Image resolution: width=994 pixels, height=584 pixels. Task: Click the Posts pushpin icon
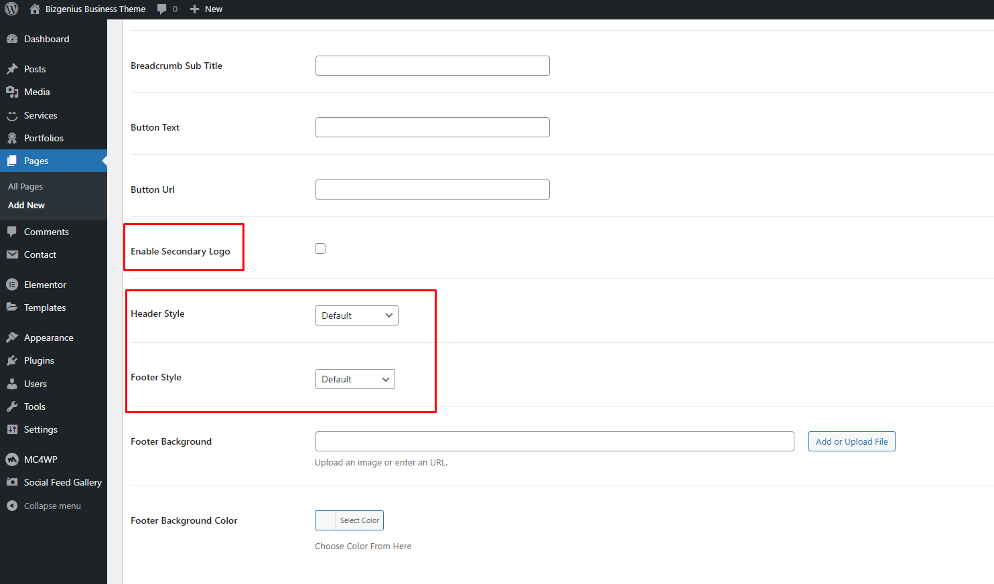[12, 69]
